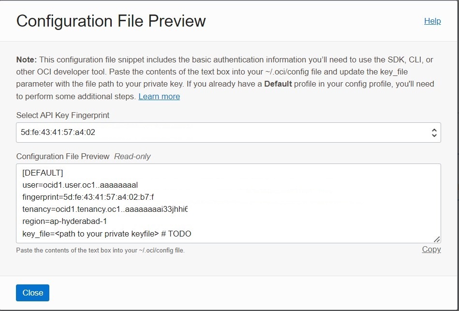The height and width of the screenshot is (311, 459).
Task: Click the bold Default word in note
Action: 278,84
